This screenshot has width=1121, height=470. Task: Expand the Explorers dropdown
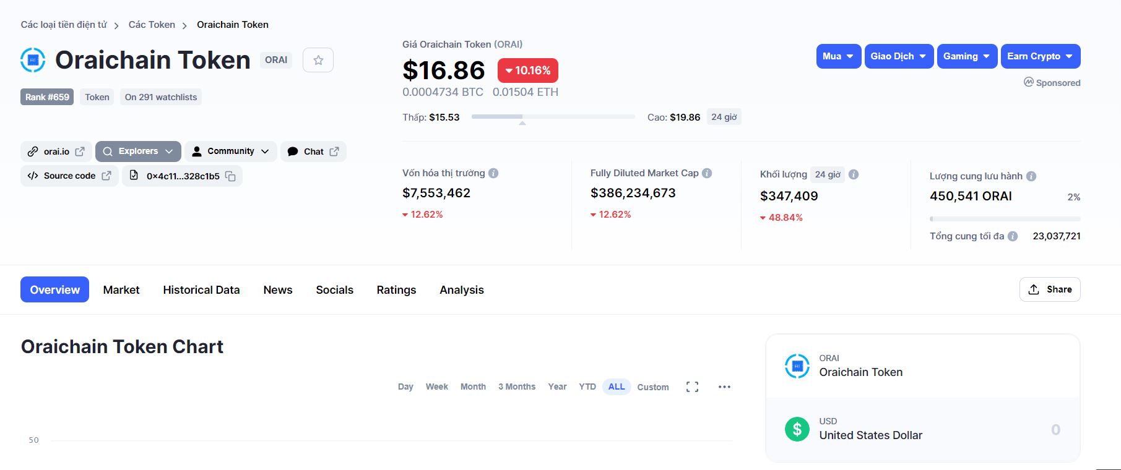[138, 152]
